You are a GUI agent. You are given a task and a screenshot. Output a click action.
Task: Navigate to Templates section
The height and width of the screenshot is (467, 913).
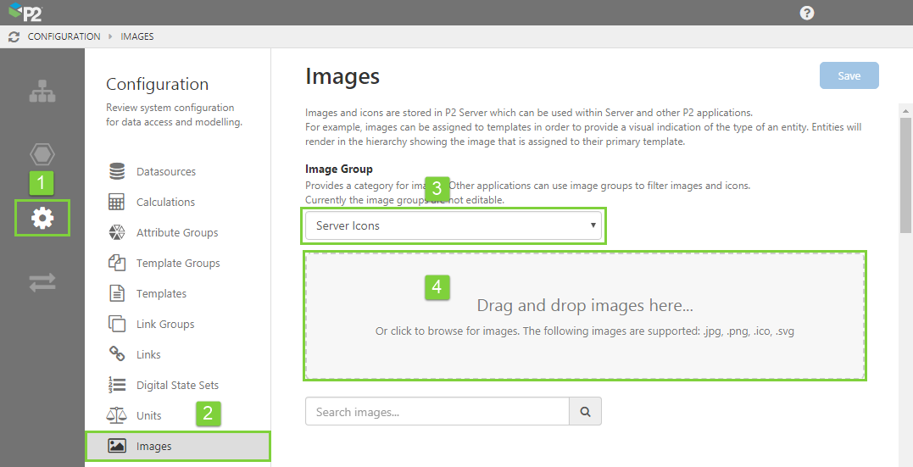[161, 294]
